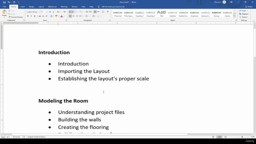Toggle bullet list formatting
This screenshot has width=256, height=144.
(x=70, y=12)
